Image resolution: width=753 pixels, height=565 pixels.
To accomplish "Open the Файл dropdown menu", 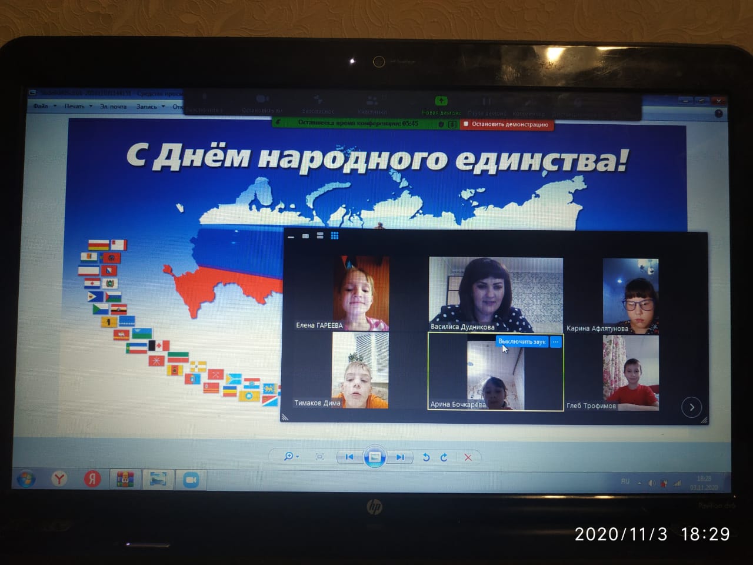I will point(41,107).
